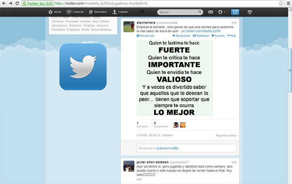Viewport: 292px width, 184px height.
Task: Open the Más options menu
Action: point(232,36)
